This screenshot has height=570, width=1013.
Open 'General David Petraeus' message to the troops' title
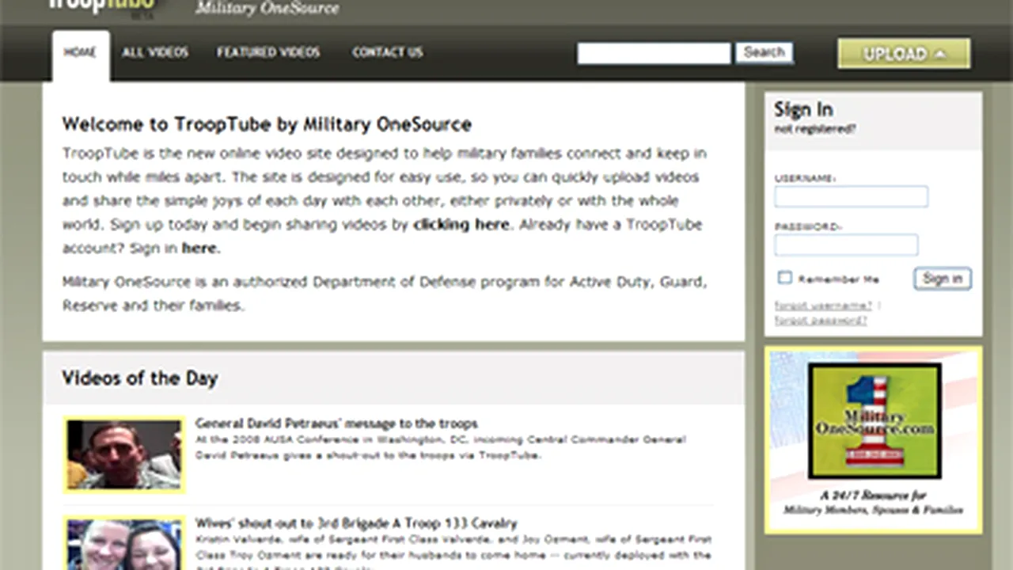(x=336, y=424)
